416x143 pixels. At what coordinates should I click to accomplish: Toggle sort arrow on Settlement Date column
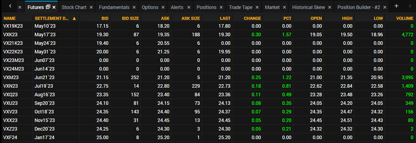pos(74,18)
